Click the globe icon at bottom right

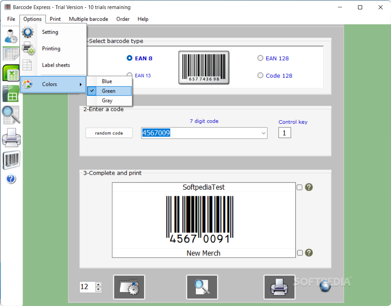pyautogui.click(x=325, y=286)
